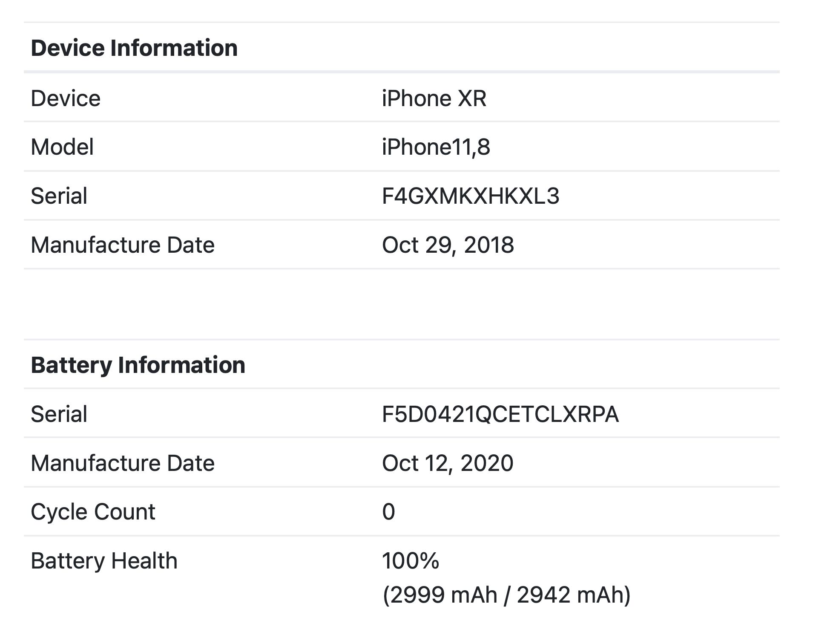Viewport: 816px width, 635px height.
Task: Click the battery Serial label
Action: [x=59, y=414]
